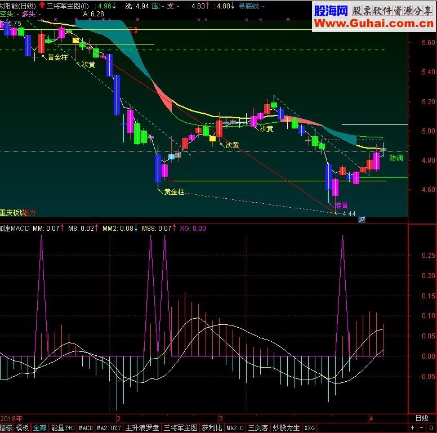Click the A: 6.28 value in the header

(x=93, y=14)
